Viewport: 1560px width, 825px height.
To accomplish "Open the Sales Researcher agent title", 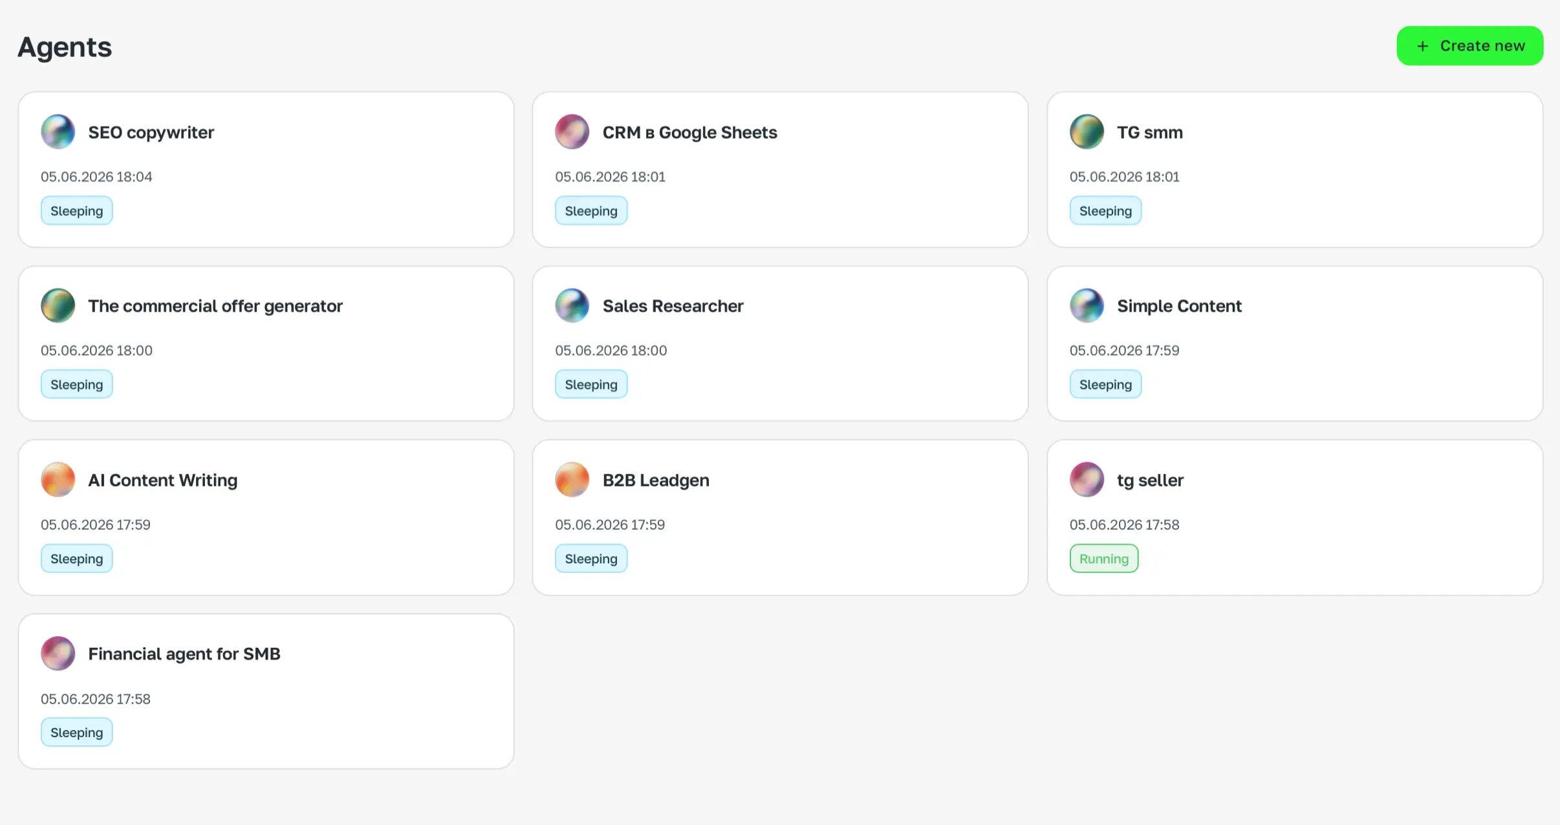I will [x=673, y=306].
